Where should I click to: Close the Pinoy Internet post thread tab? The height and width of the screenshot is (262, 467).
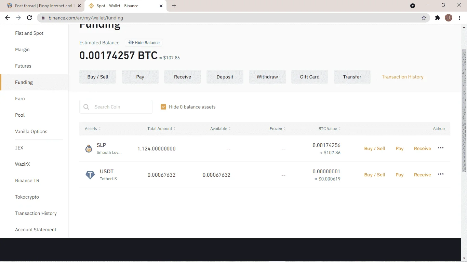[x=79, y=6]
